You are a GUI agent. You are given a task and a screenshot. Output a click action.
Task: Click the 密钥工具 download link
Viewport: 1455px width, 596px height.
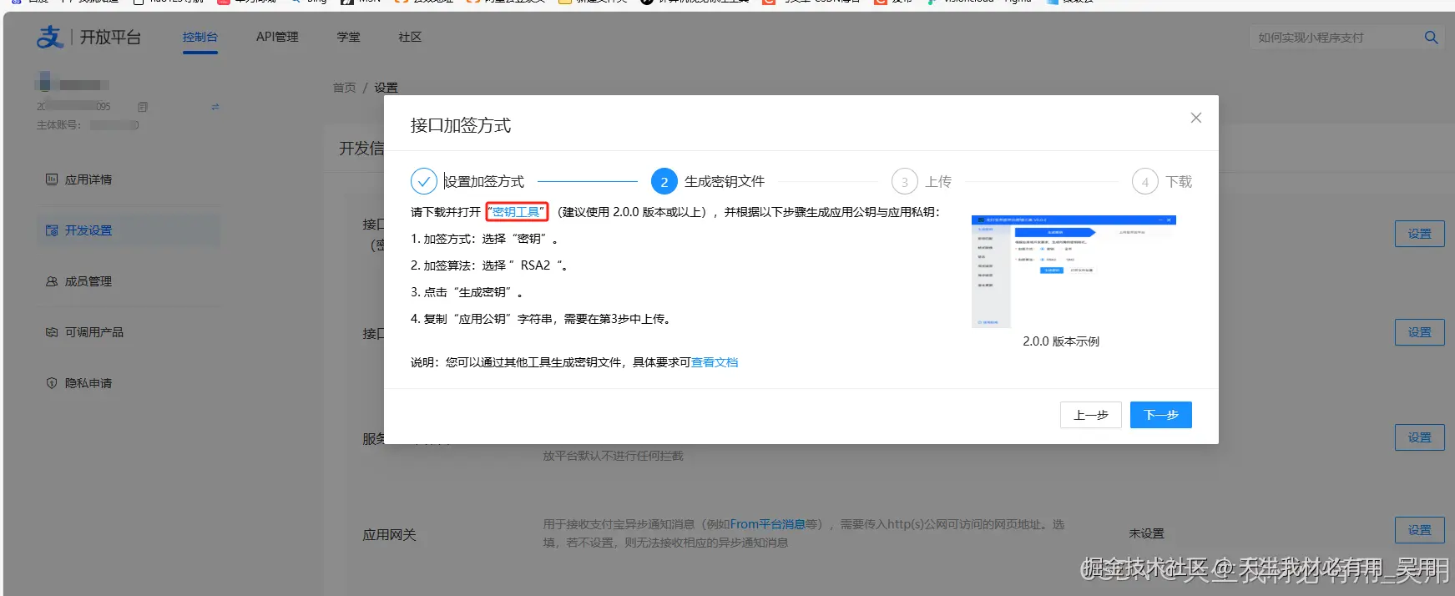click(516, 212)
